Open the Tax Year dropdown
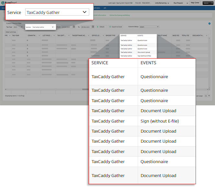 [18, 27]
